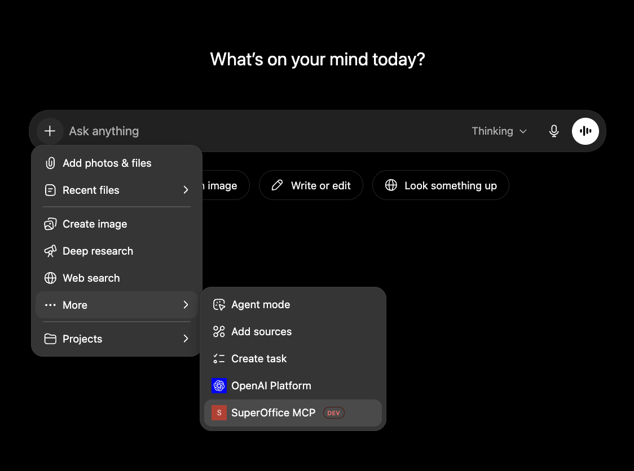Click the Recent files label
Screen dimensions: 634x471
(x=91, y=190)
